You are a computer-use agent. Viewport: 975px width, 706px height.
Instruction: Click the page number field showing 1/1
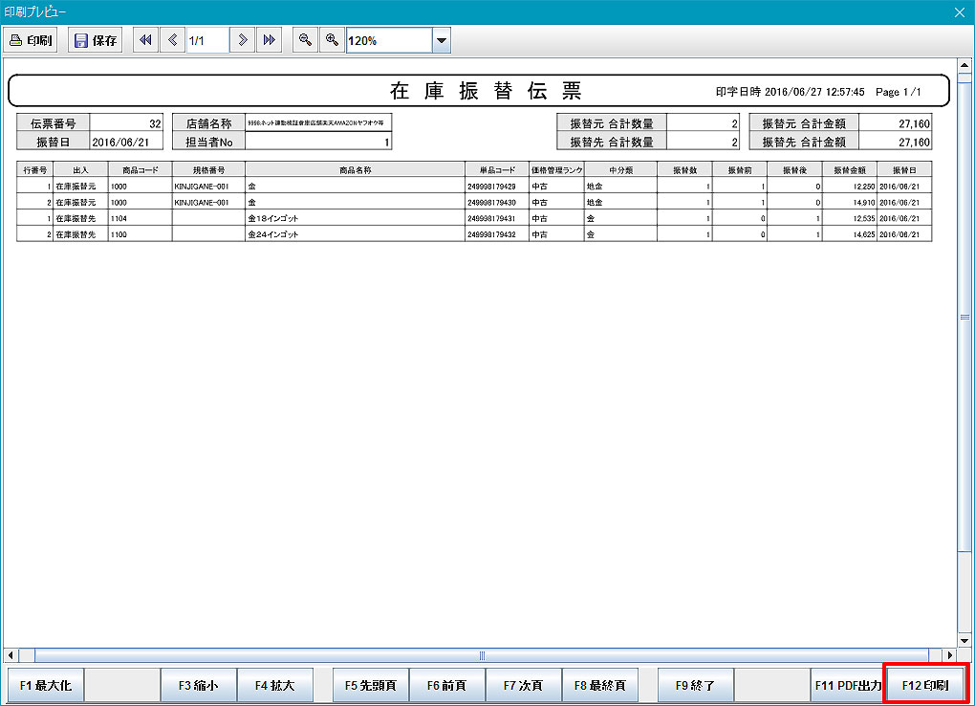206,40
